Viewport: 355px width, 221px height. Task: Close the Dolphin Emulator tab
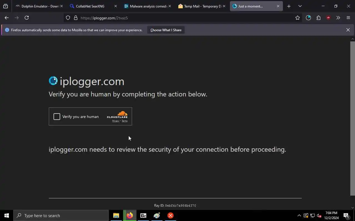62,6
